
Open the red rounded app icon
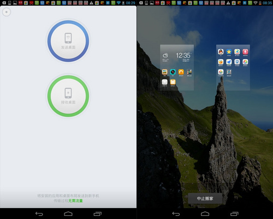point(245,52)
